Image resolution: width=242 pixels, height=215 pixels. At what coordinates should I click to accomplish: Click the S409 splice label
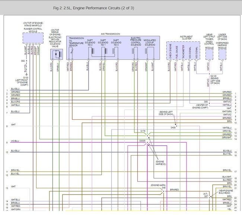pos(173,128)
